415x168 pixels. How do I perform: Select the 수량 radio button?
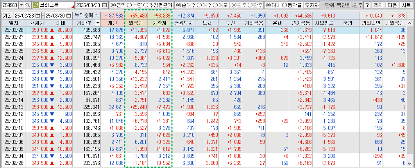coord(129,5)
